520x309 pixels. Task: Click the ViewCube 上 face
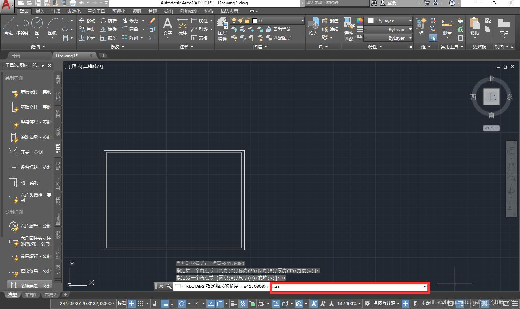491,96
